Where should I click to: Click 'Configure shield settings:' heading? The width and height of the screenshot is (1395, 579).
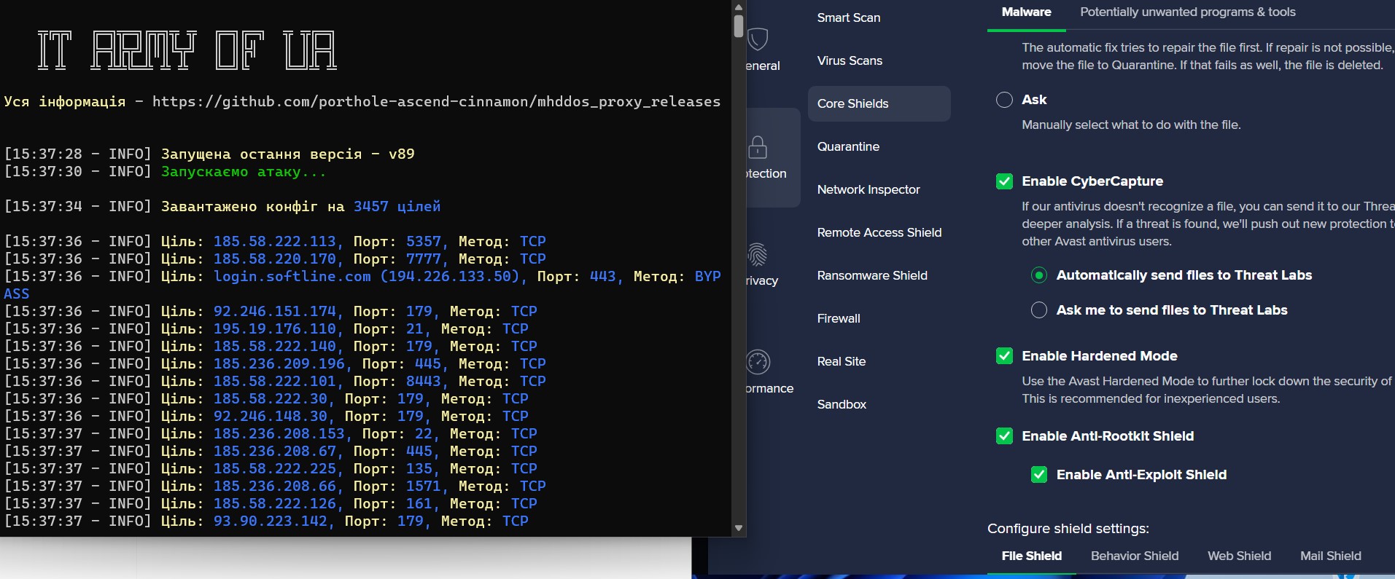(1068, 529)
